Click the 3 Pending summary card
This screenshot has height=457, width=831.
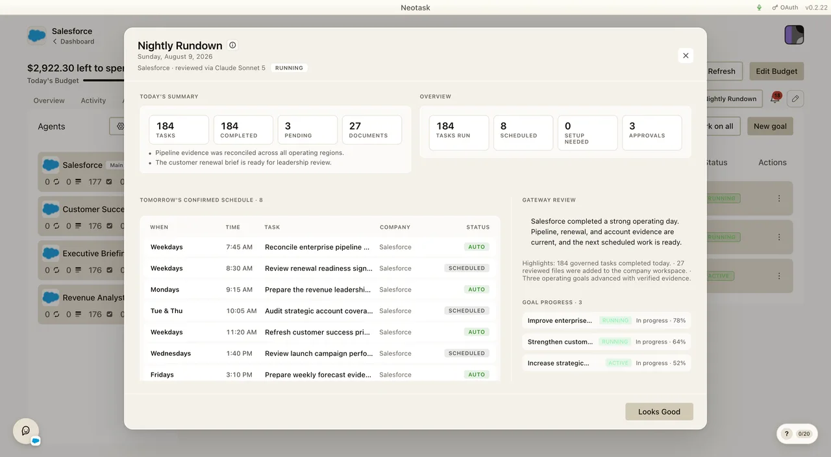pyautogui.click(x=308, y=130)
